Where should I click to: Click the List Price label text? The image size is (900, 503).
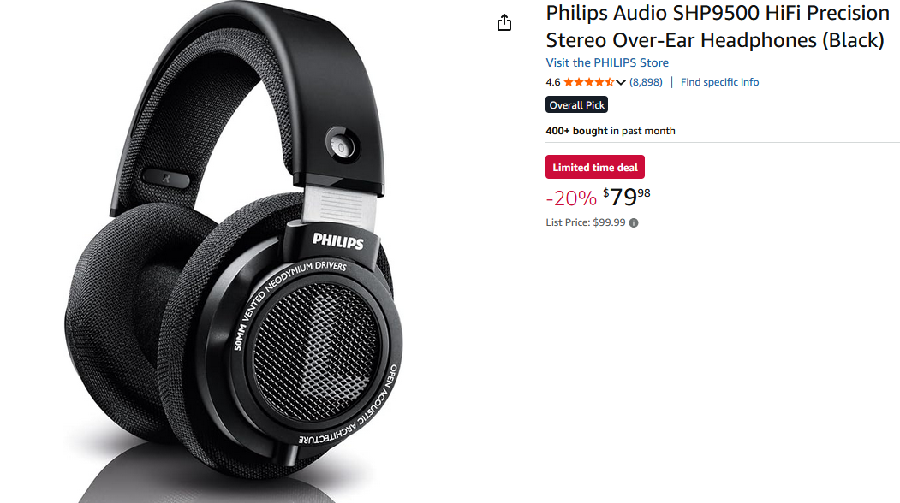pyautogui.click(x=568, y=222)
